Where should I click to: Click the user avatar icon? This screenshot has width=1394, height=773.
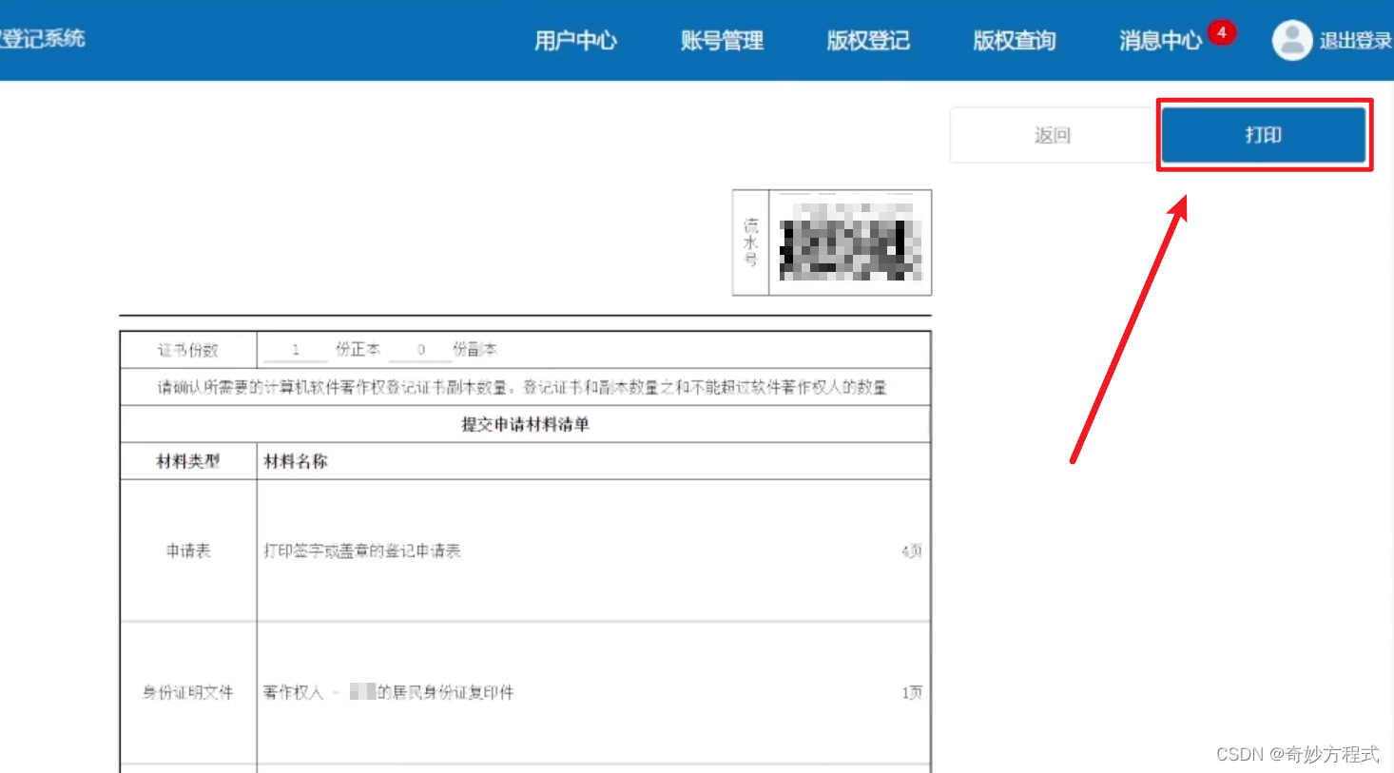coord(1291,40)
